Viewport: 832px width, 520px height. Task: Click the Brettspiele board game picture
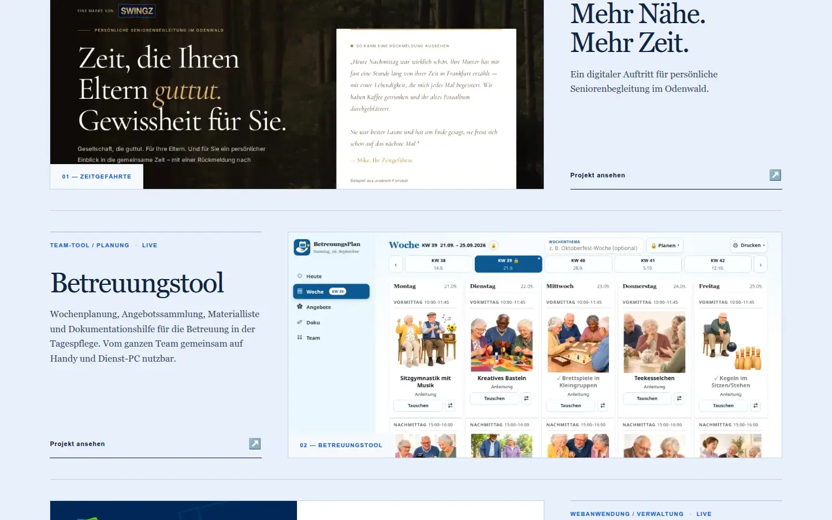pyautogui.click(x=578, y=341)
